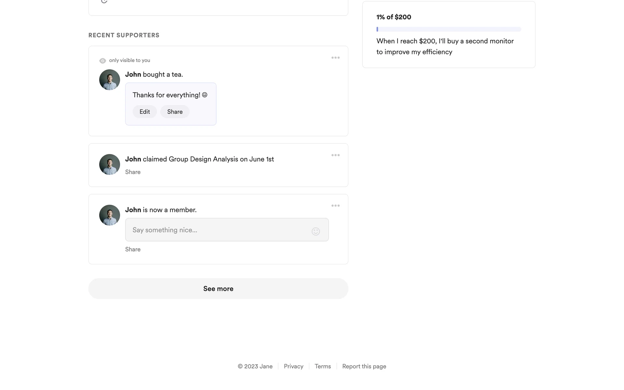Image resolution: width=624 pixels, height=390 pixels.
Task: Open options menu on new member card
Action: click(x=335, y=206)
